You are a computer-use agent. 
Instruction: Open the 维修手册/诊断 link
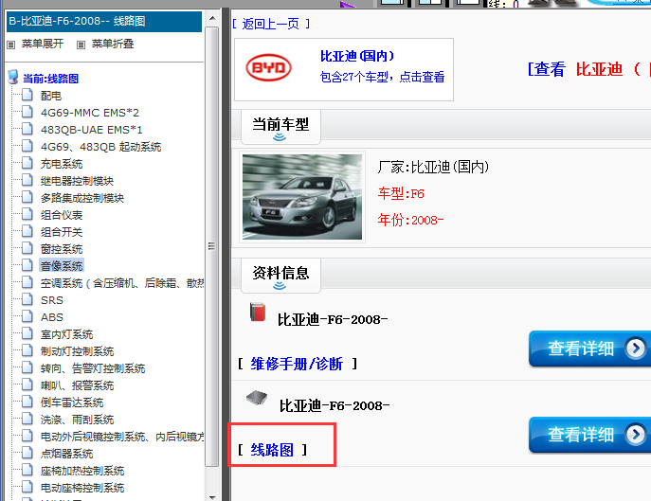(297, 364)
